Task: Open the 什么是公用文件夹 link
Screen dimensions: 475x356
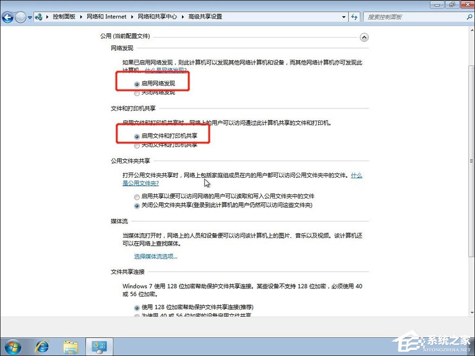Action: tap(141, 183)
